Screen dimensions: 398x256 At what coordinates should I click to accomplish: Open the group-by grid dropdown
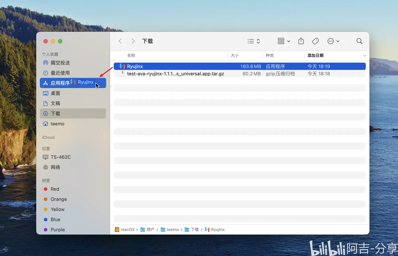click(x=283, y=41)
